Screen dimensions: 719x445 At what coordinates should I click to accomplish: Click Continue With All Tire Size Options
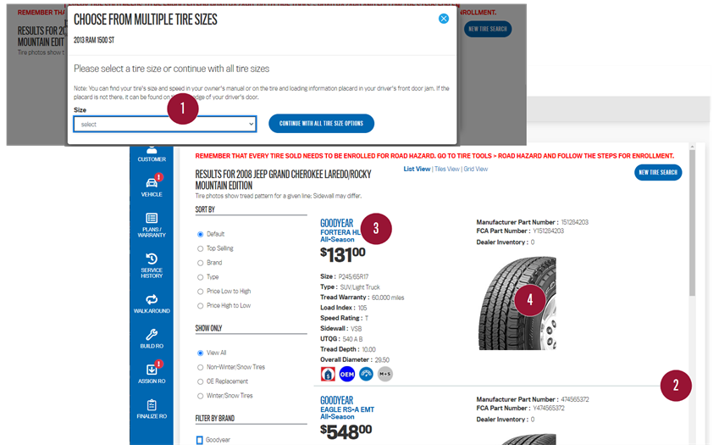(x=321, y=124)
